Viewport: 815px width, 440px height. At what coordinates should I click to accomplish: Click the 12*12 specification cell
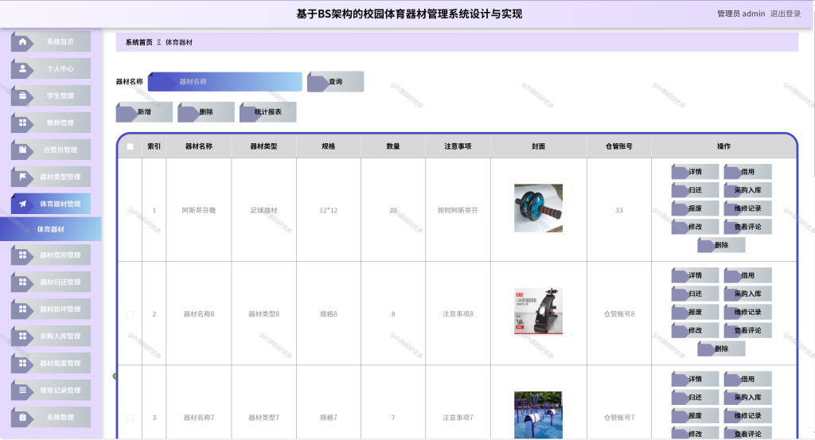329,210
